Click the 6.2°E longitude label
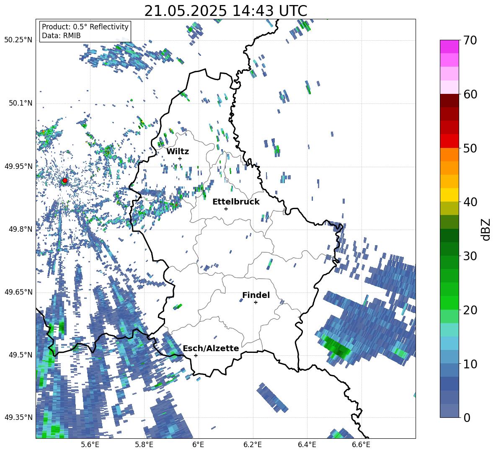 coord(253,445)
